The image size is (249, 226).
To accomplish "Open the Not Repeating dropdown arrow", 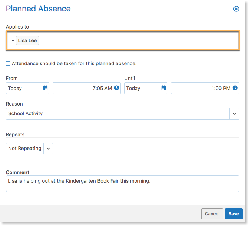I will tap(48, 149).
